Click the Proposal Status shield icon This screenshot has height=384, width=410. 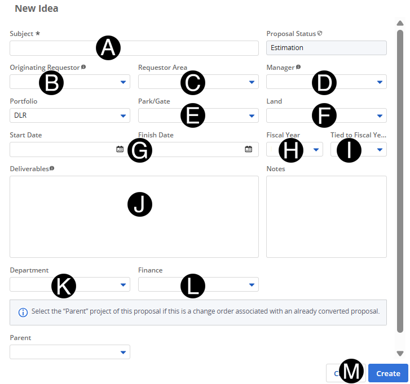click(x=320, y=33)
